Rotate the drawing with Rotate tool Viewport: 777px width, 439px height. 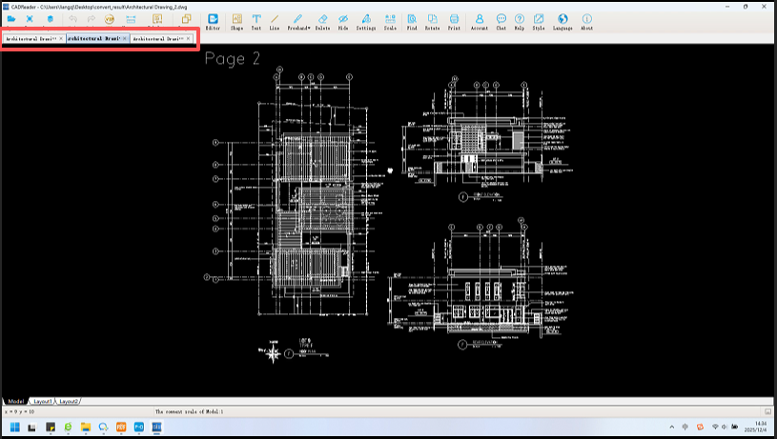coord(433,21)
